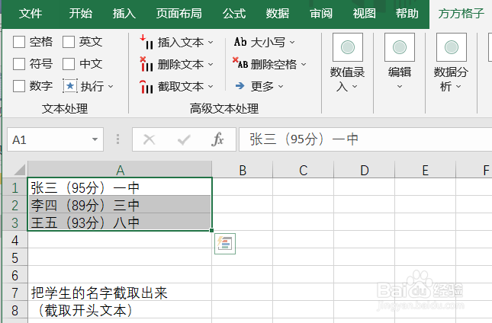Select cell reading 把学生的名字截取出来
492x323 pixels.
[x=120, y=293]
